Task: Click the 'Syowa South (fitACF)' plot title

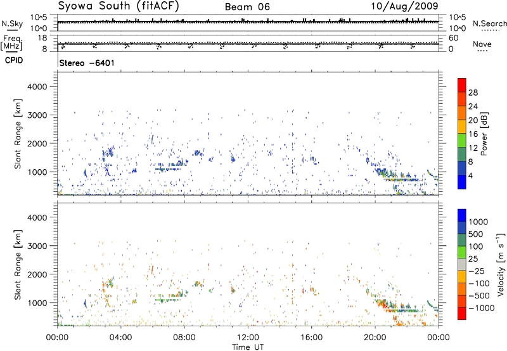Action: 119,6
